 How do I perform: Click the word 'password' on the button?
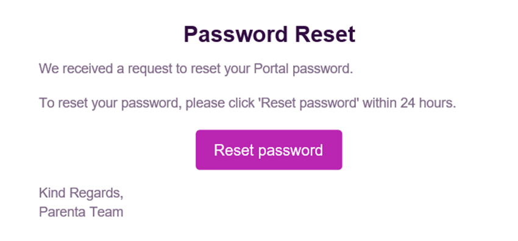tap(290, 151)
